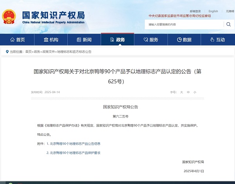This screenshot has width=235, height=184.
Task: Set font size to 小
Action: pos(195,92)
